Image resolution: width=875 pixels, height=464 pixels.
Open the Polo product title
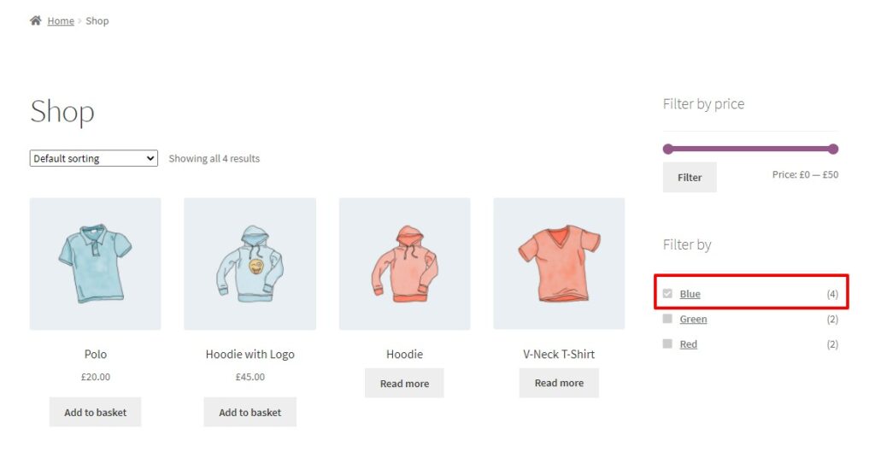[96, 354]
